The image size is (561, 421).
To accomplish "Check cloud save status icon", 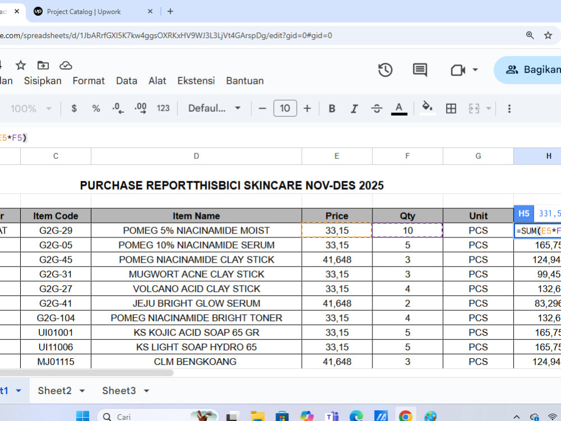I will pos(66,65).
